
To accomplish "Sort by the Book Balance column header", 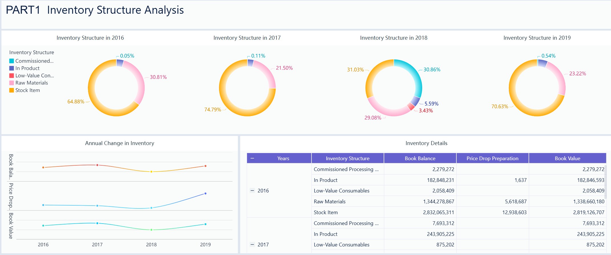I will tap(420, 158).
